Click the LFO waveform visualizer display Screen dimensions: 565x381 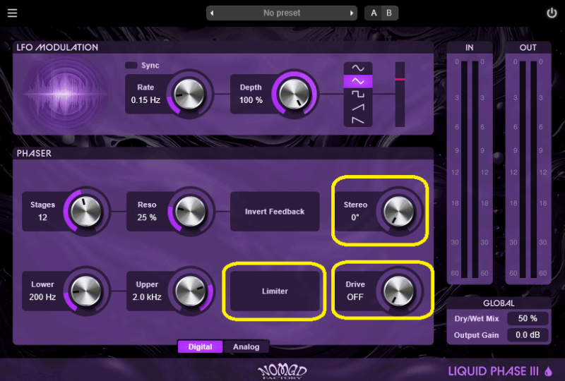(65, 94)
